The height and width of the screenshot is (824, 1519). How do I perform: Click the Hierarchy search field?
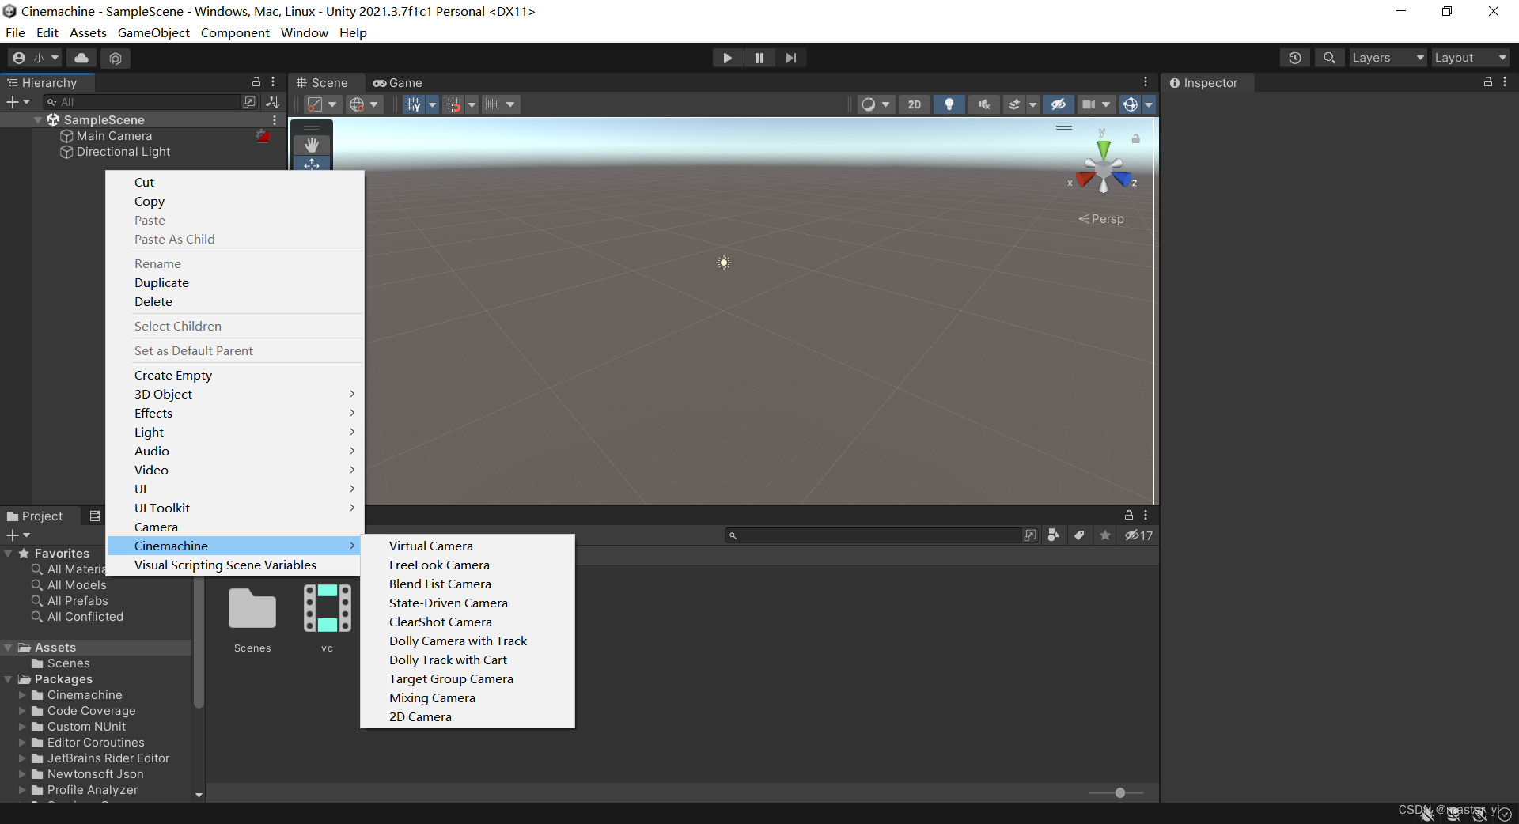(142, 102)
